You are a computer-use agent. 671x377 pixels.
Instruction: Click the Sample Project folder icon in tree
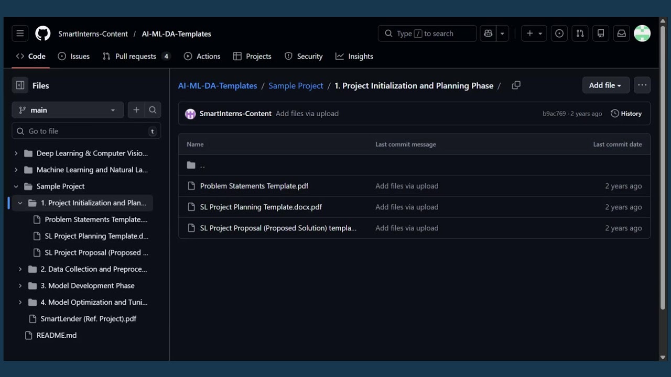click(28, 186)
